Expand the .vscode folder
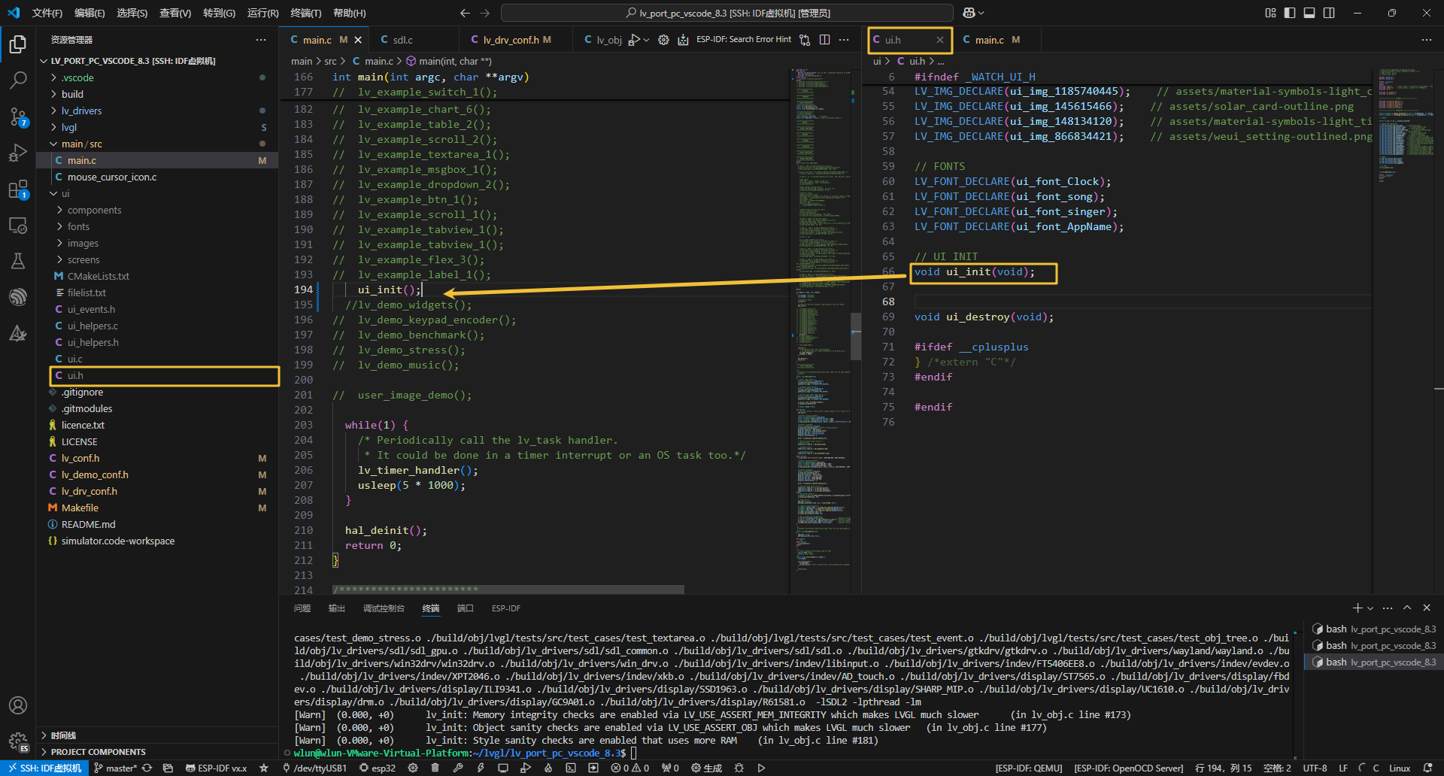Viewport: 1444px width, 776px height. click(x=157, y=77)
